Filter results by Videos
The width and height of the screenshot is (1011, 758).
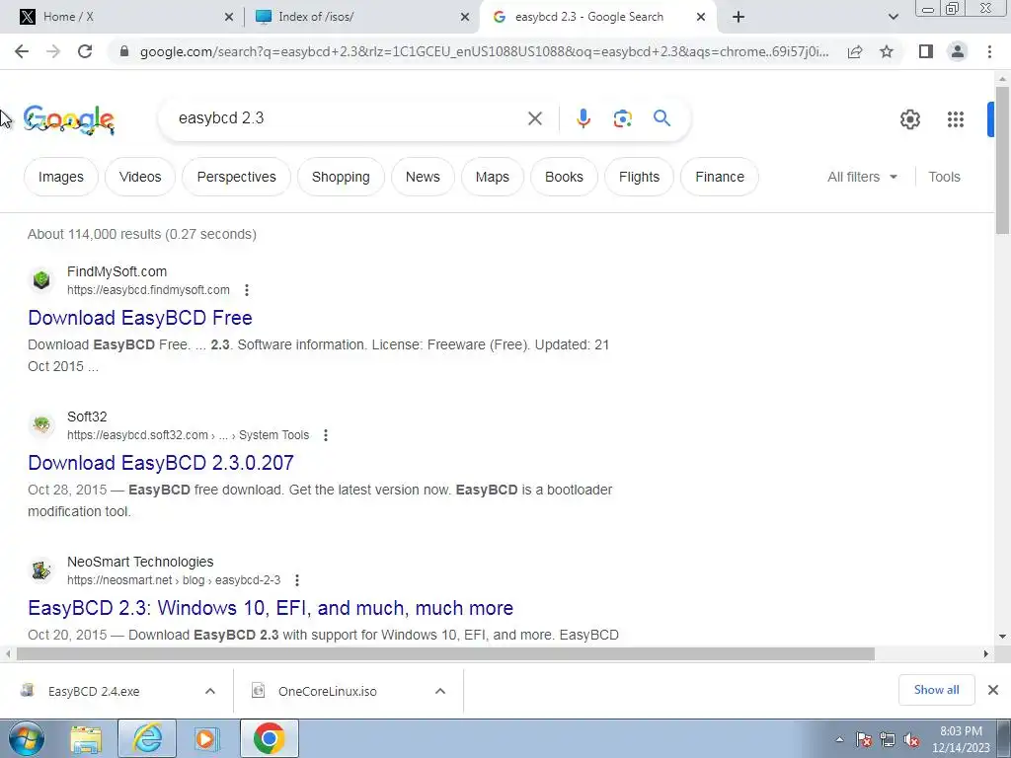140,177
